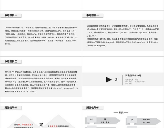The width and height of the screenshot is (164, 128).
Task: Click the paragraph starting with 1992年7月27日上午10时
Action: point(42,82)
